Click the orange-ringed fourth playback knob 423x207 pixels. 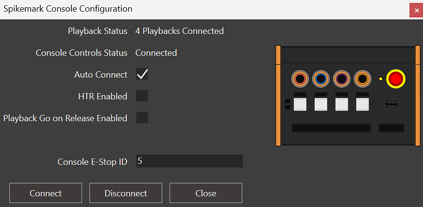click(x=362, y=79)
